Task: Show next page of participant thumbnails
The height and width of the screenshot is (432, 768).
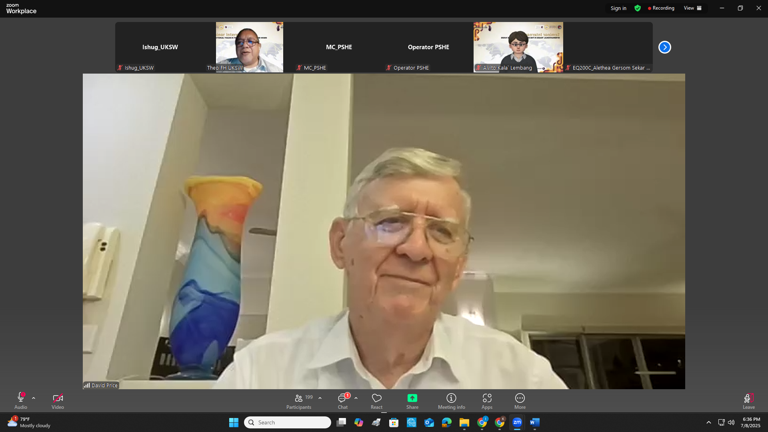Action: [664, 47]
